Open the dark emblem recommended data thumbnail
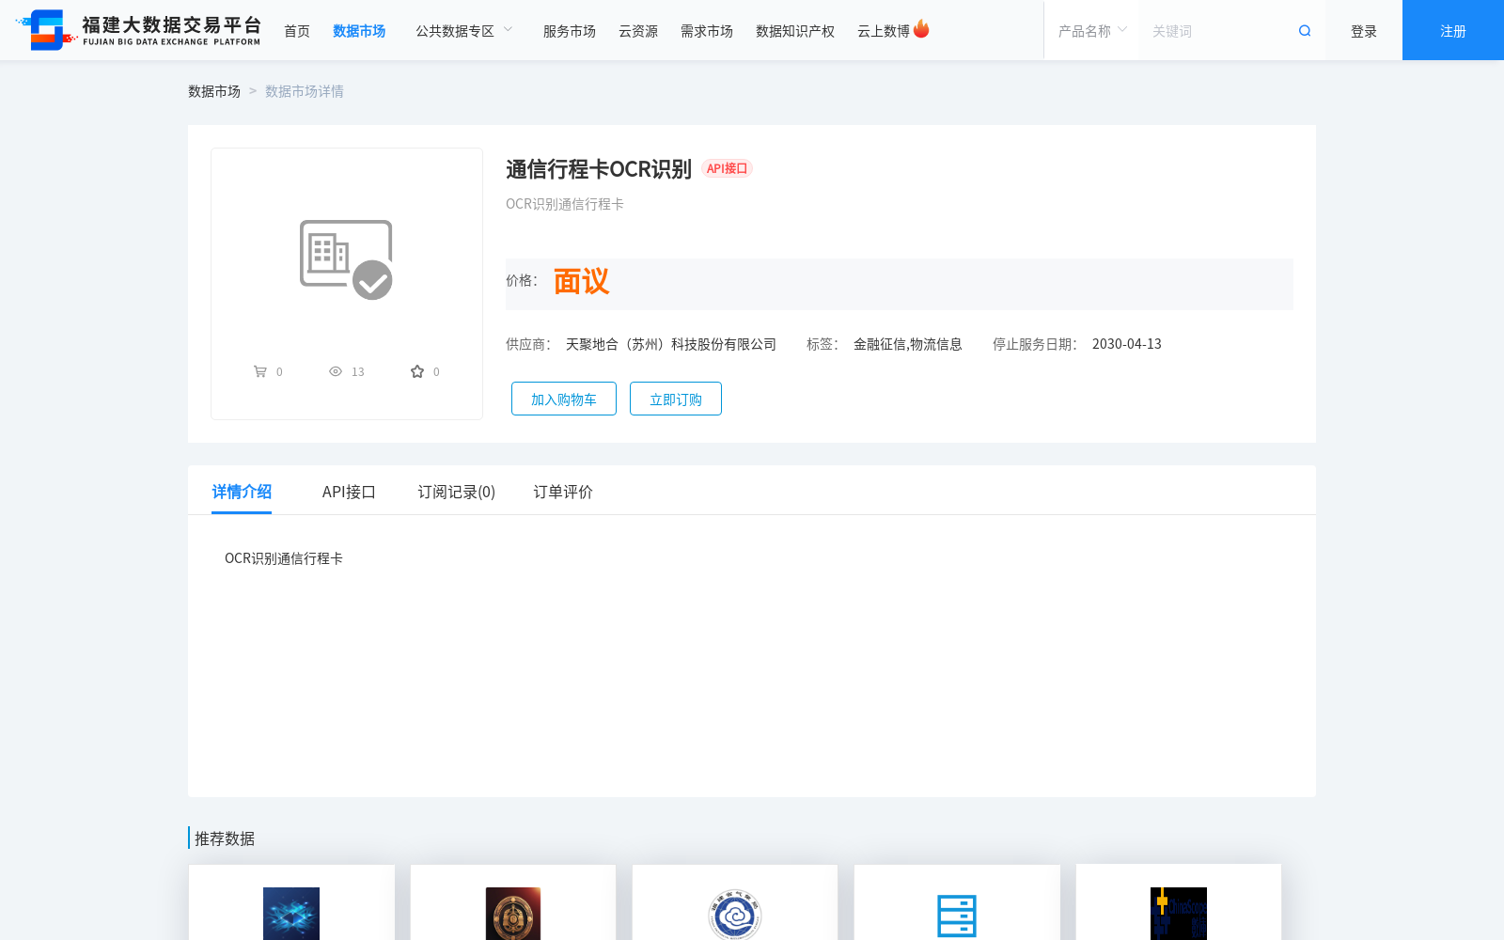 513,913
